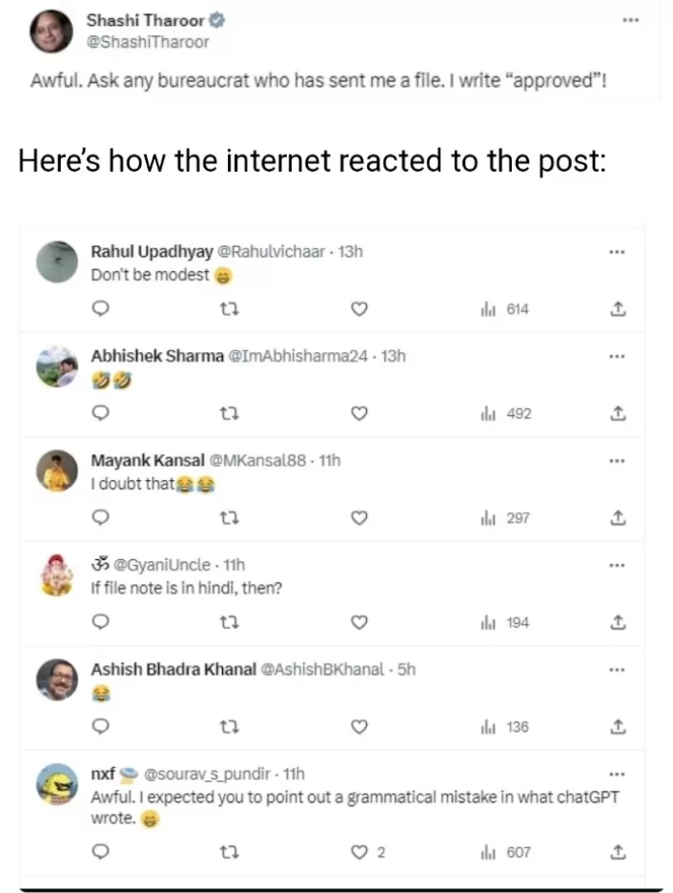Share Mayank Kansal's reply
Screen dimensions: 673x893
[x=617, y=518]
